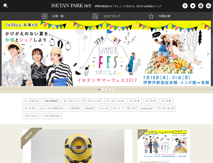
Task: Open the RSS feed icon
Action: [x=208, y=6]
